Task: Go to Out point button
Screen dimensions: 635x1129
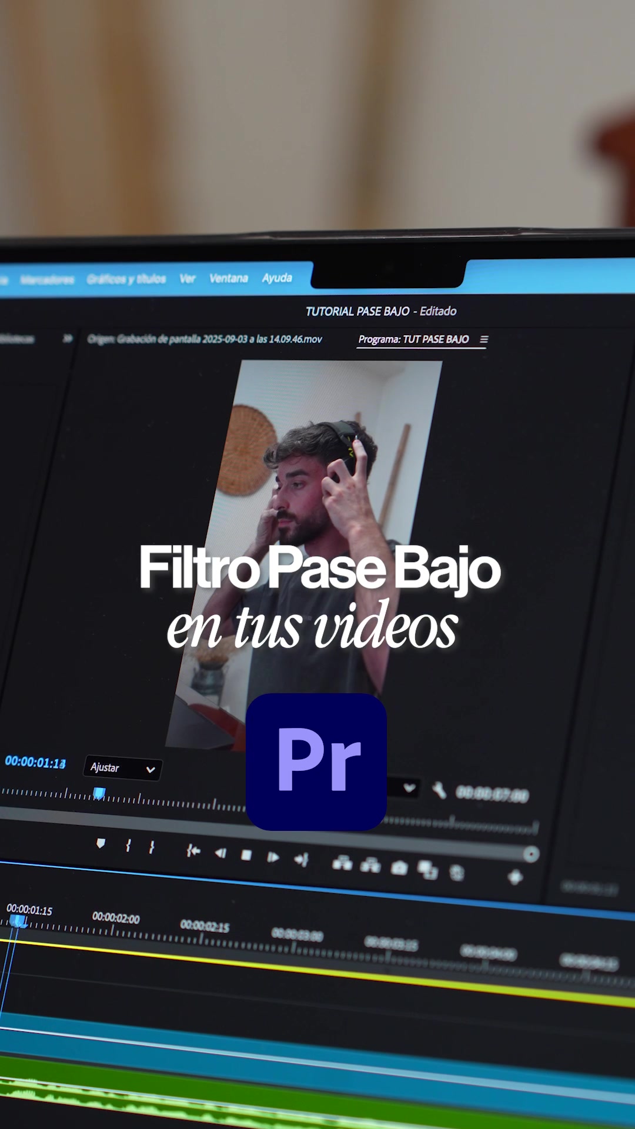Action: pyautogui.click(x=301, y=860)
